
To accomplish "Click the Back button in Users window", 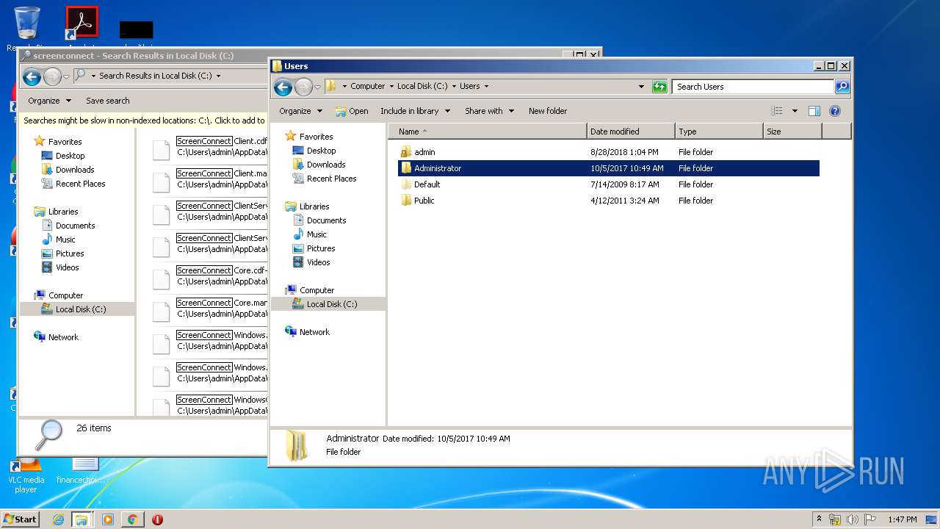I will point(283,87).
